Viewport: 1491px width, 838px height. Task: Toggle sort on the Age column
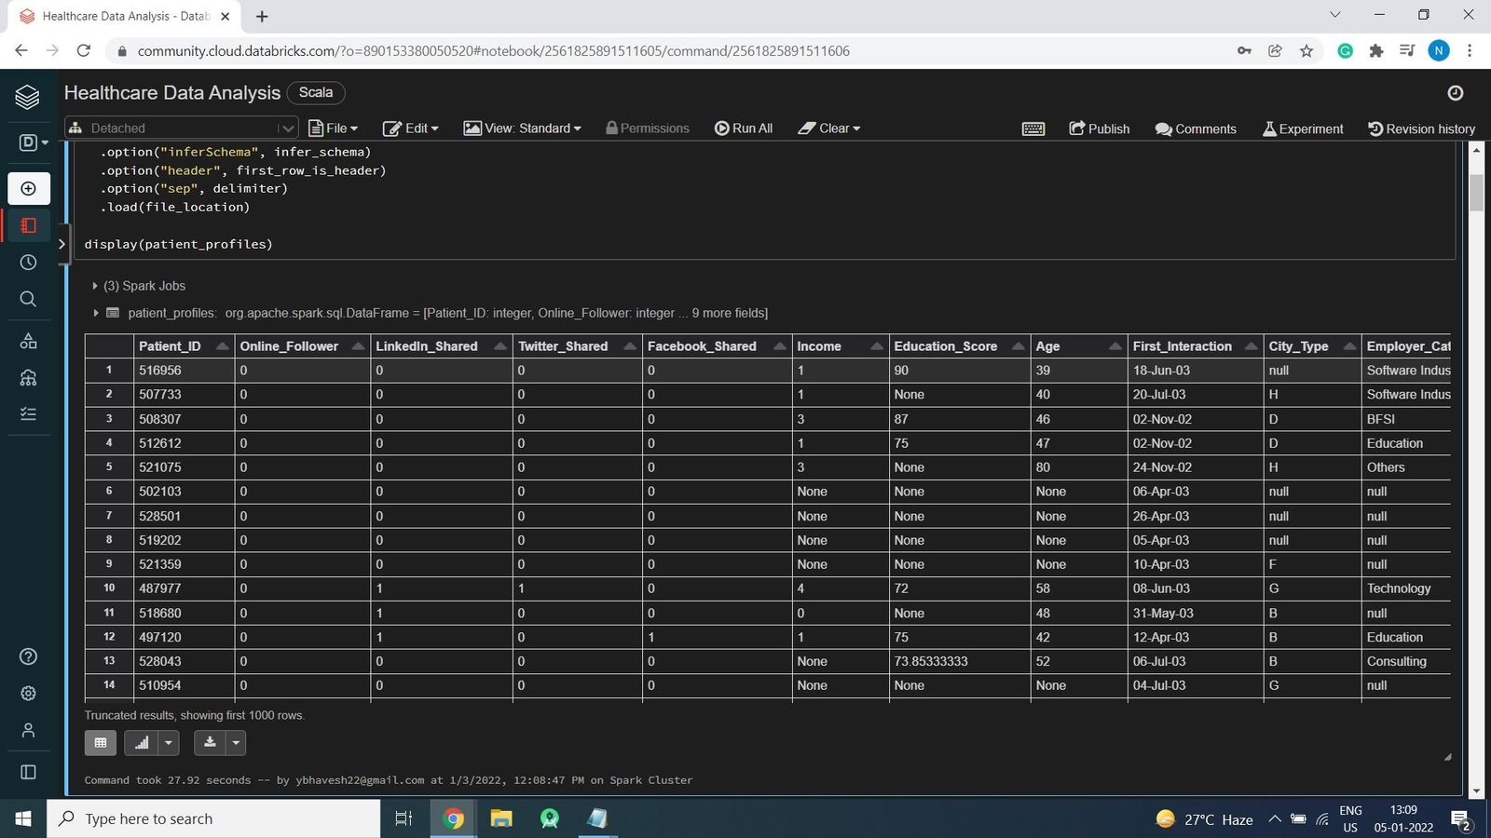point(1115,346)
